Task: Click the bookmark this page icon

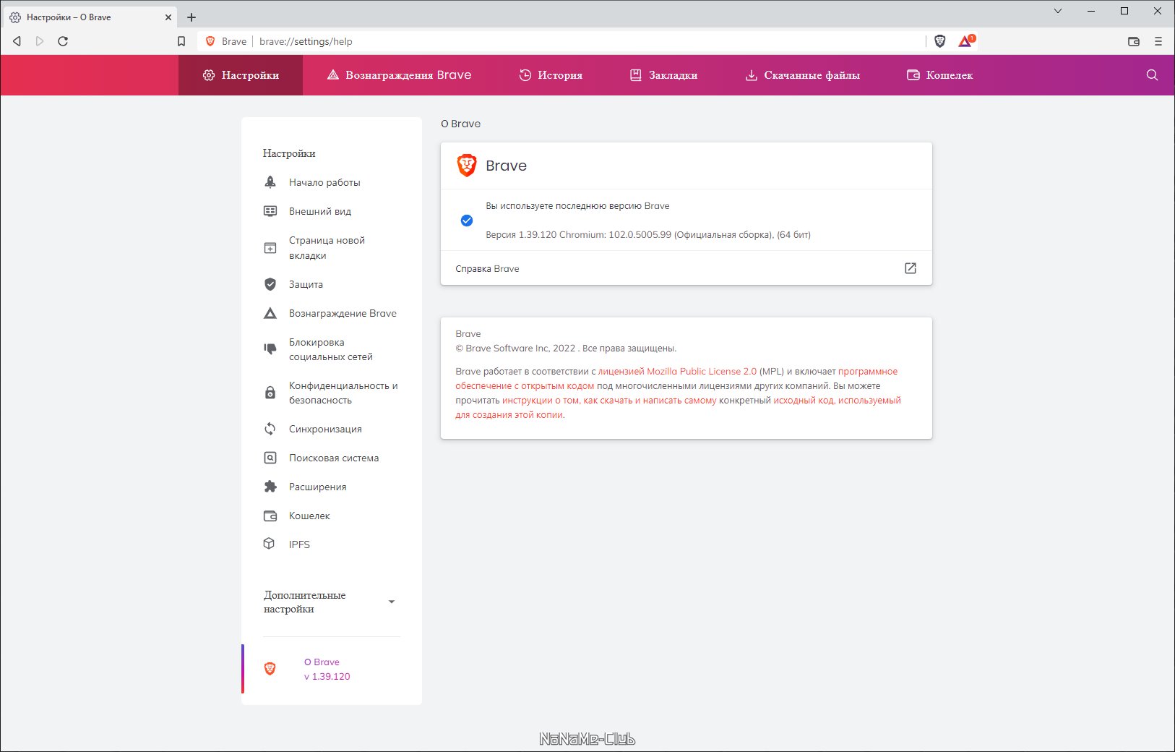Action: coord(181,41)
